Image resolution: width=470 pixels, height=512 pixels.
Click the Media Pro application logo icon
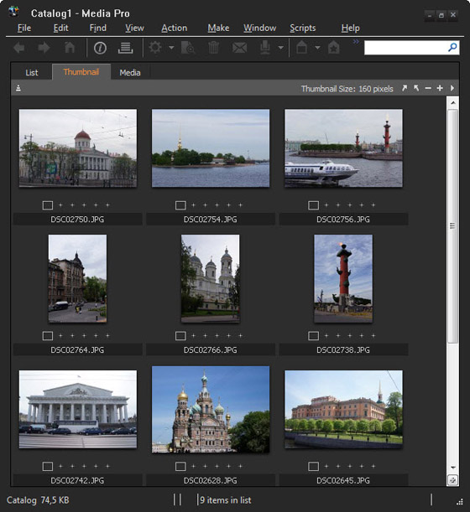[x=13, y=12]
